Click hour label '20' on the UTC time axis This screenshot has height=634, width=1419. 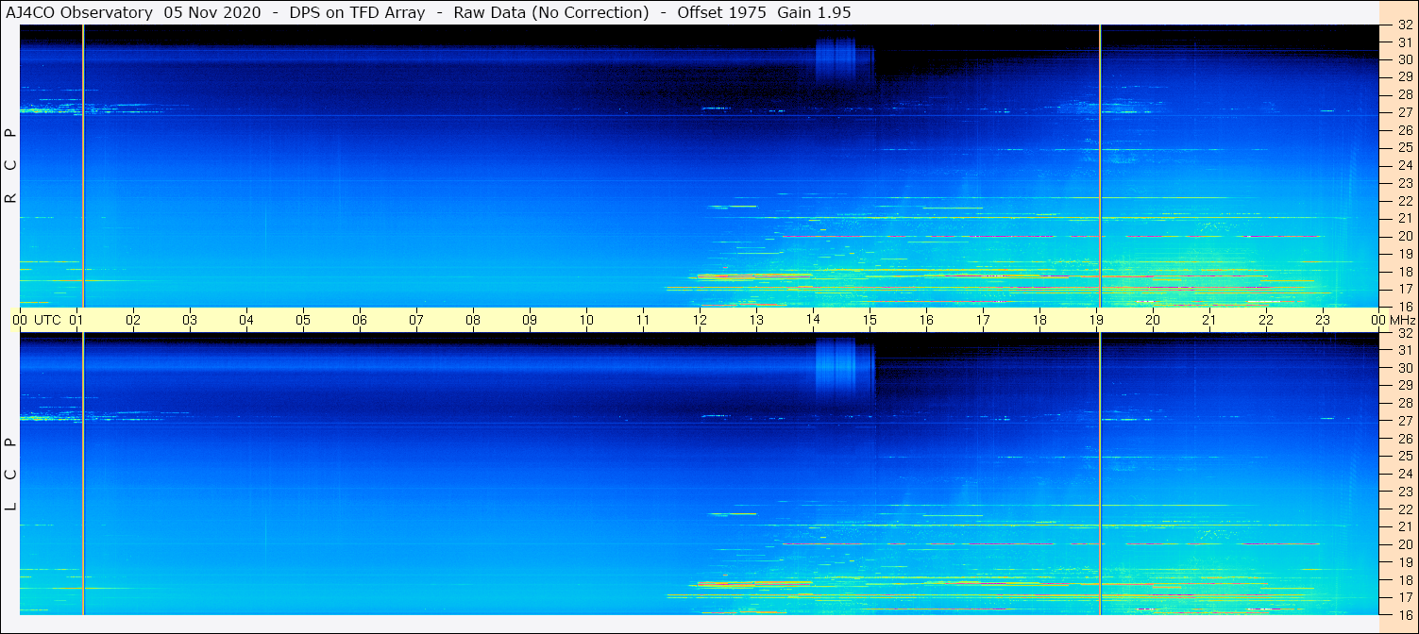(1153, 320)
